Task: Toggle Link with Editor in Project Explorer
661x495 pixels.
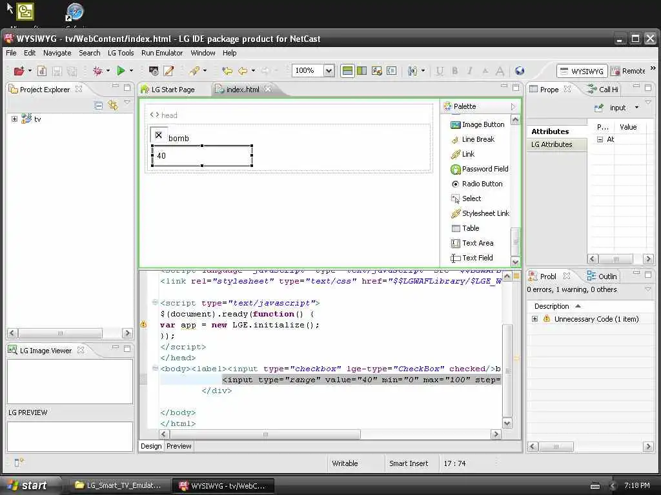Action: coord(112,105)
